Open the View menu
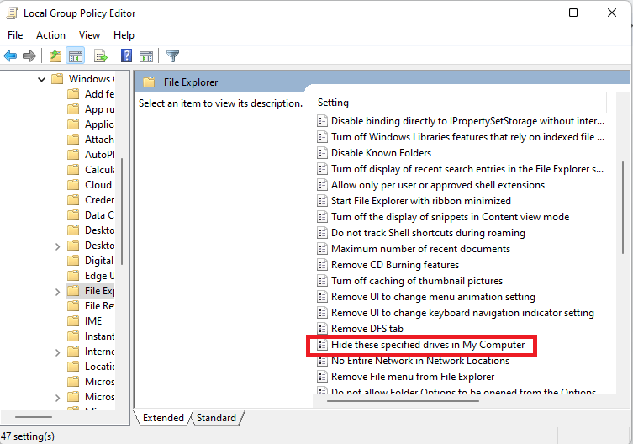Image resolution: width=633 pixels, height=444 pixels. tap(89, 35)
